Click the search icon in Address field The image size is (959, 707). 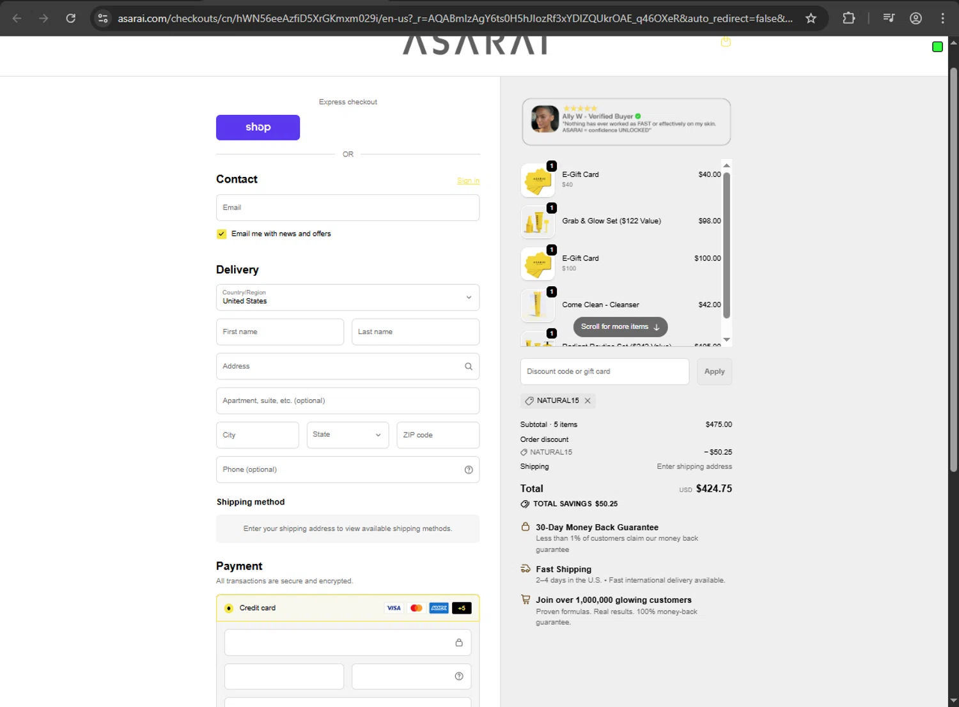pyautogui.click(x=469, y=367)
